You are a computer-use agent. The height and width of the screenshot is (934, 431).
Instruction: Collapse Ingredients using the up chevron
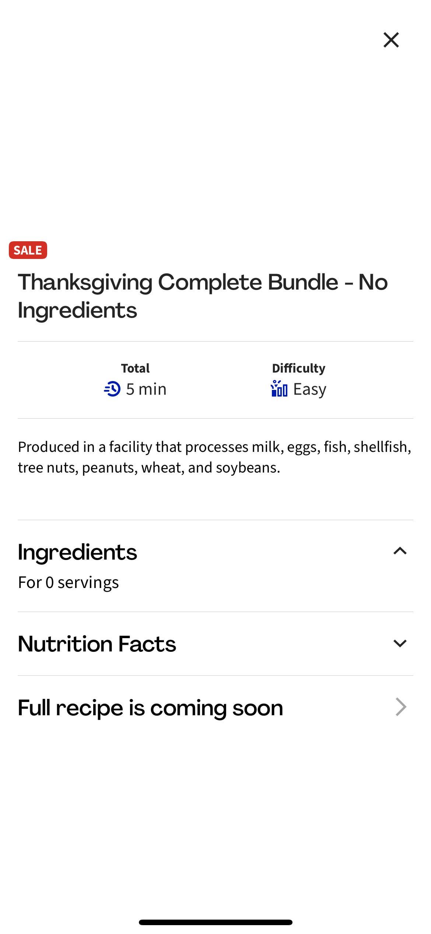pyautogui.click(x=400, y=551)
